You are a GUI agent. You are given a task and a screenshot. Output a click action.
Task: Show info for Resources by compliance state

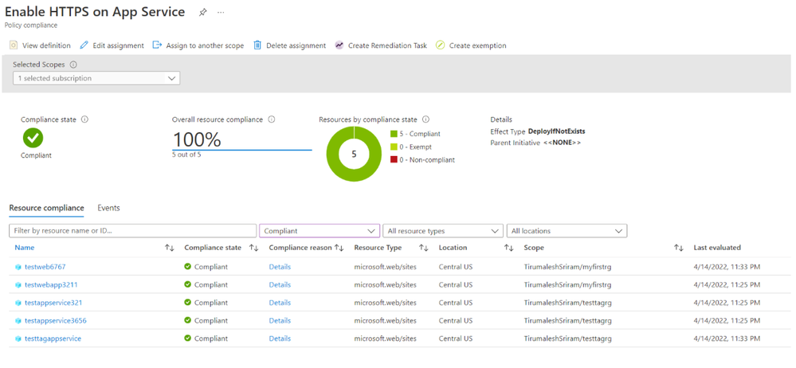point(425,119)
